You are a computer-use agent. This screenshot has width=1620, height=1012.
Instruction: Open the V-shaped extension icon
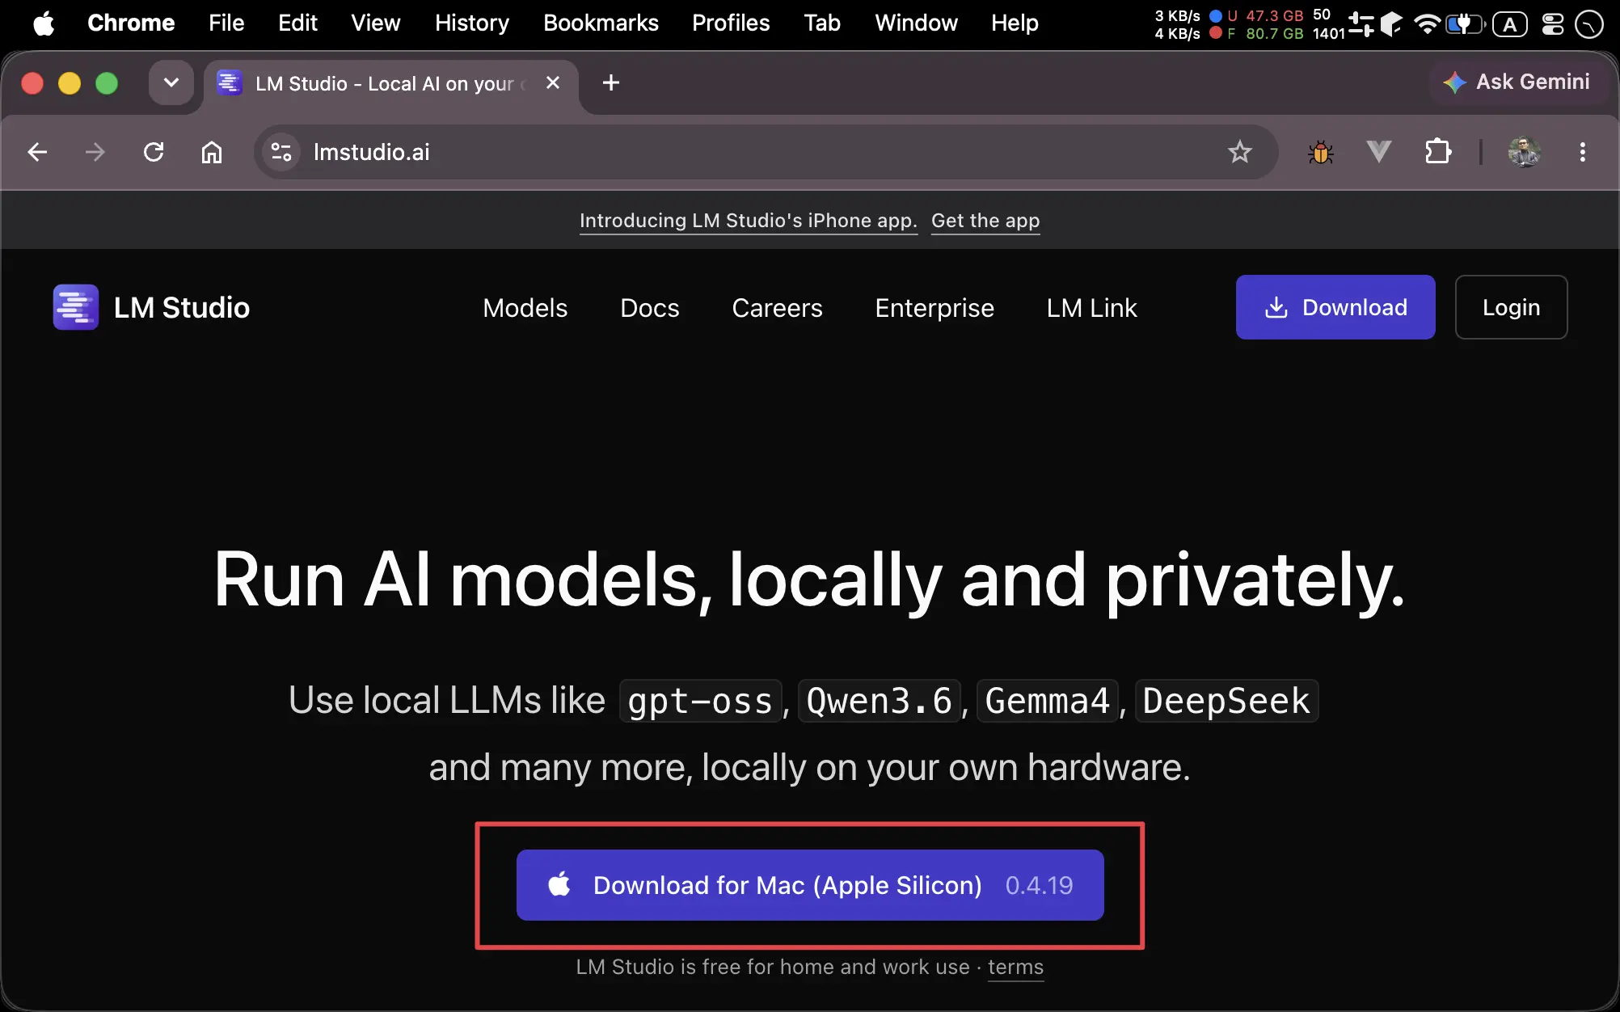pos(1379,151)
